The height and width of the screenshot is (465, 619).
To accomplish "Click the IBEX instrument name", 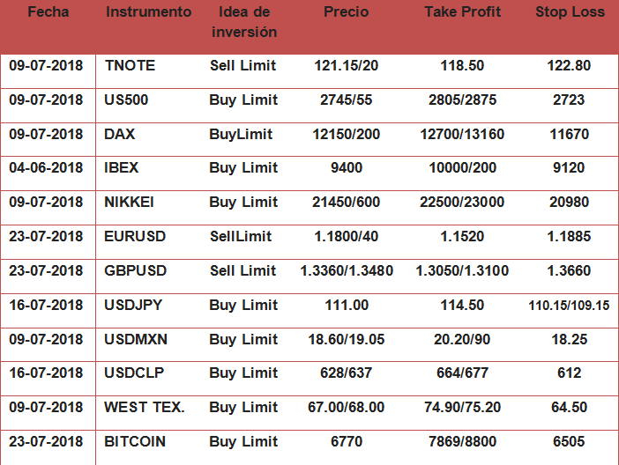I will click(x=122, y=168).
